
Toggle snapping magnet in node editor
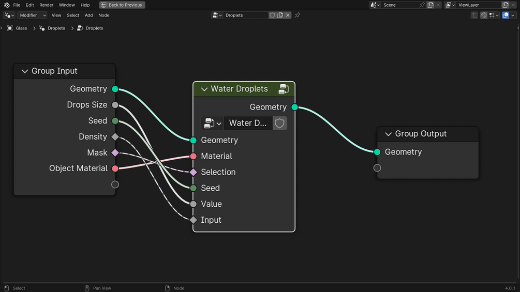tap(484, 15)
